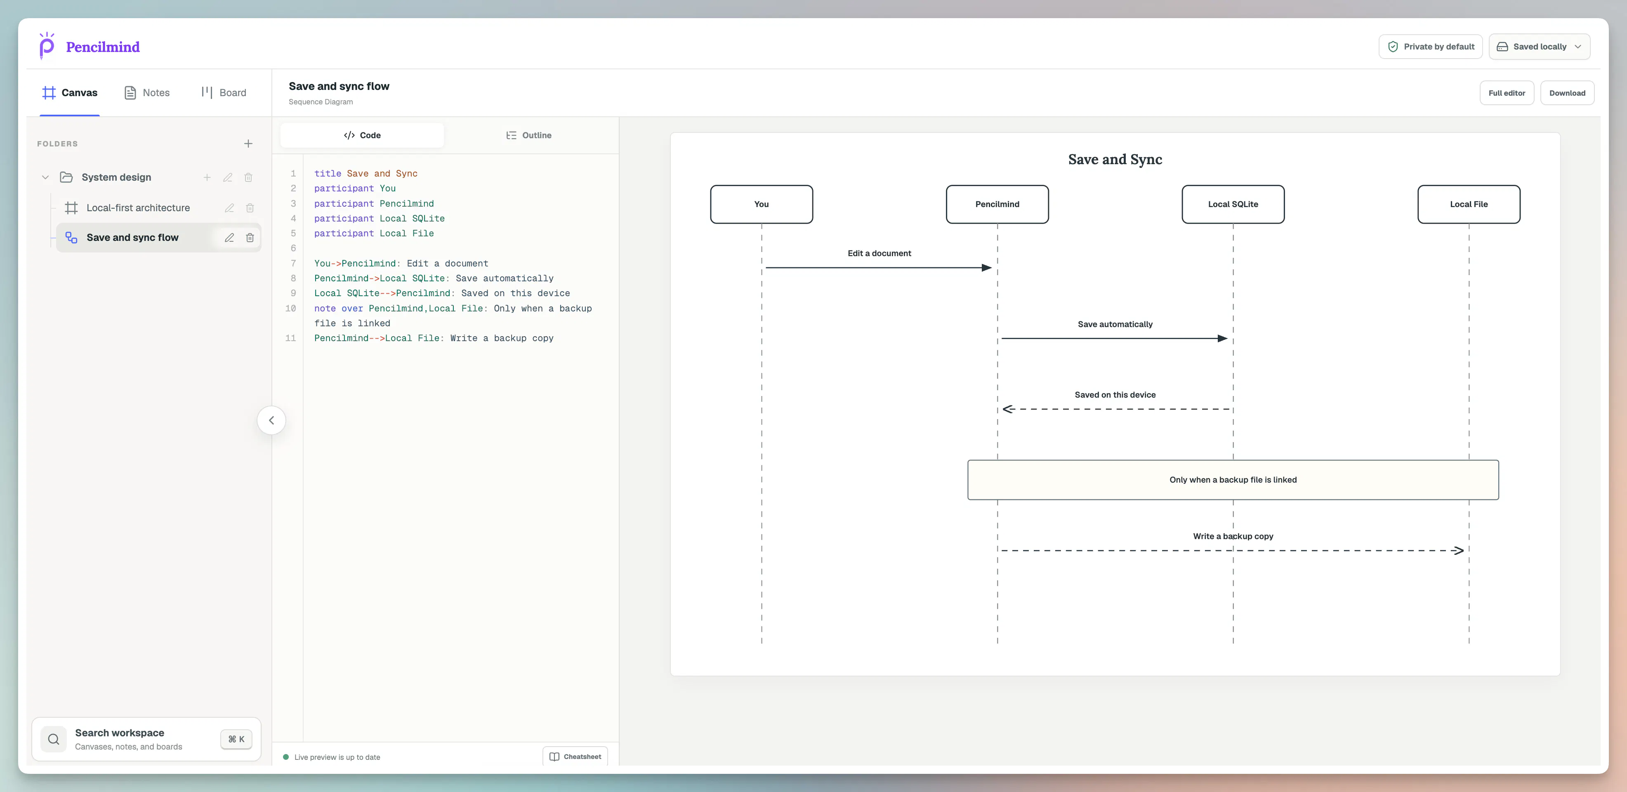Add a new folder with the plus icon
Image resolution: width=1627 pixels, height=792 pixels.
(x=248, y=144)
